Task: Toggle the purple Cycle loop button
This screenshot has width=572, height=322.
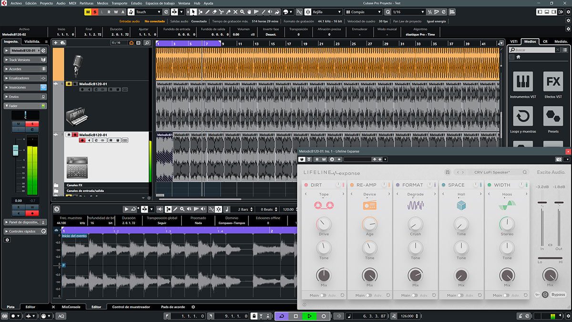Action: coord(282,316)
